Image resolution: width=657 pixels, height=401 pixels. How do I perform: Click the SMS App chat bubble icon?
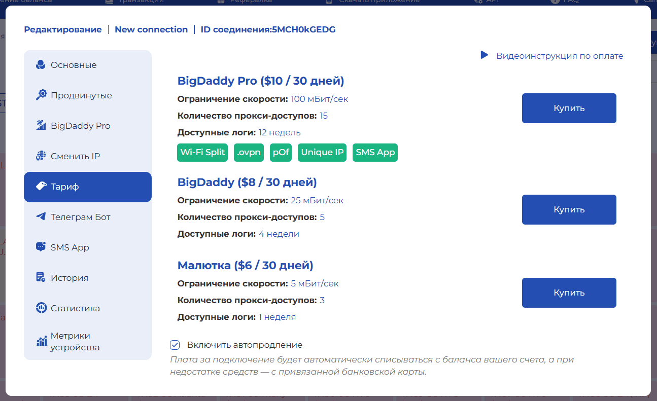[41, 247]
